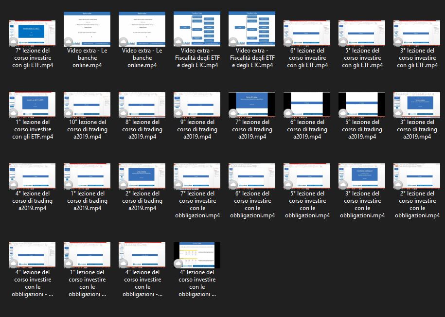Select 9° lezione del corso di trading thumbnail

click(197, 105)
